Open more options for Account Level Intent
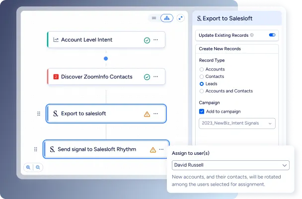302x199 pixels. 155,40
